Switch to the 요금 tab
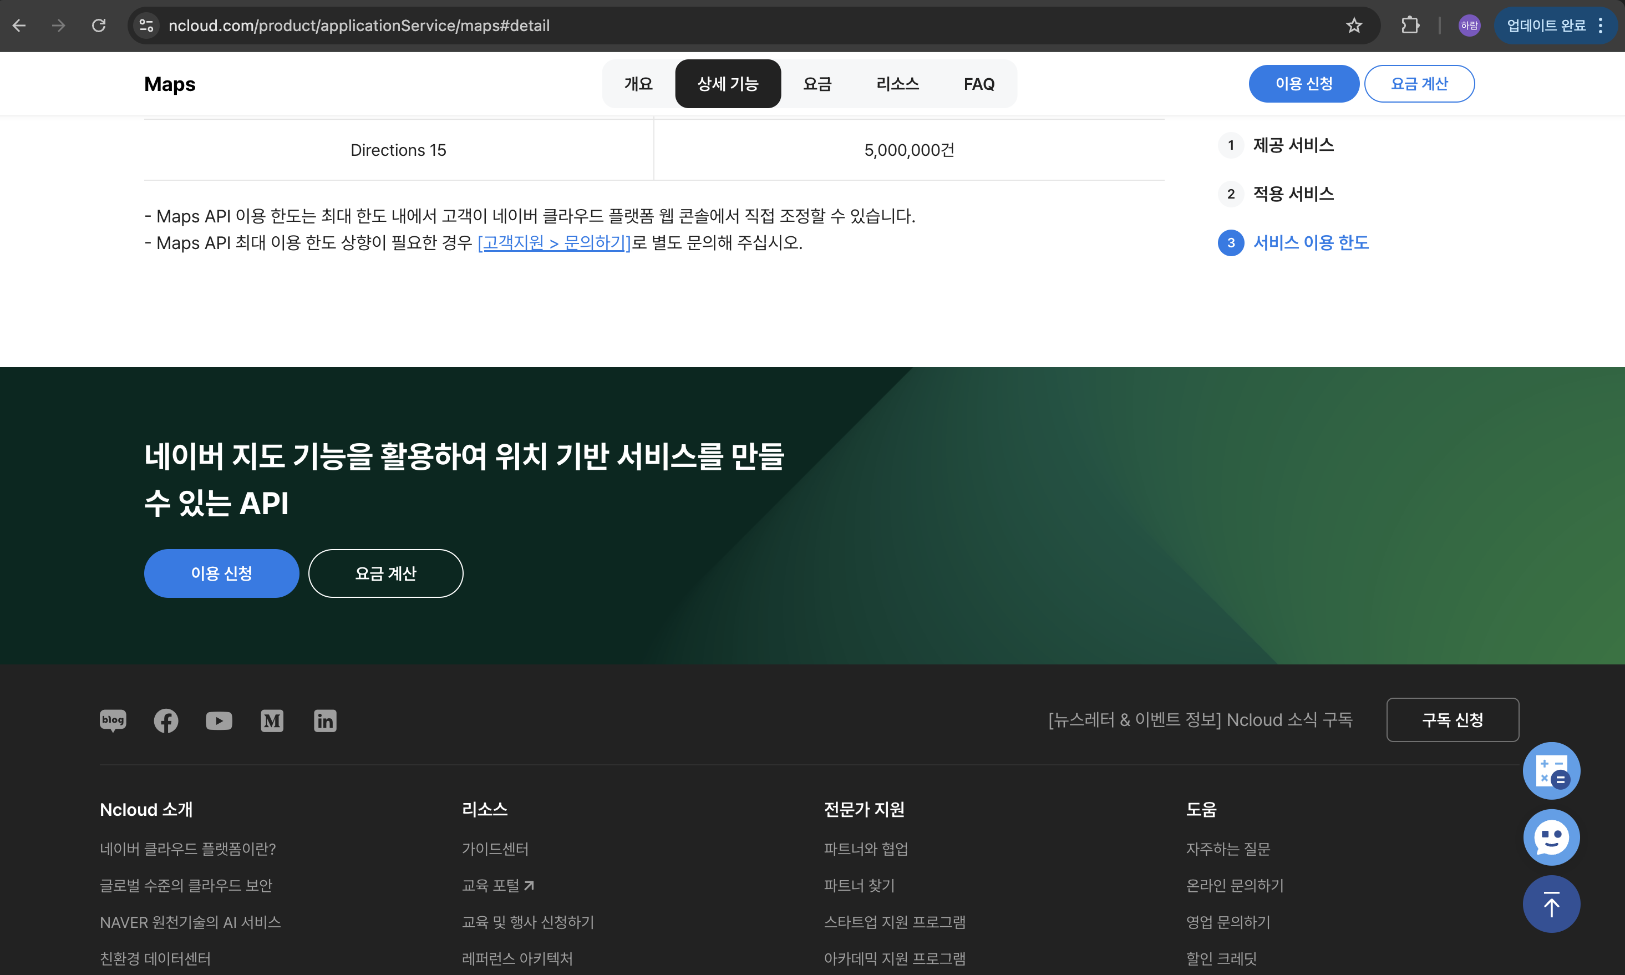 point(817,84)
